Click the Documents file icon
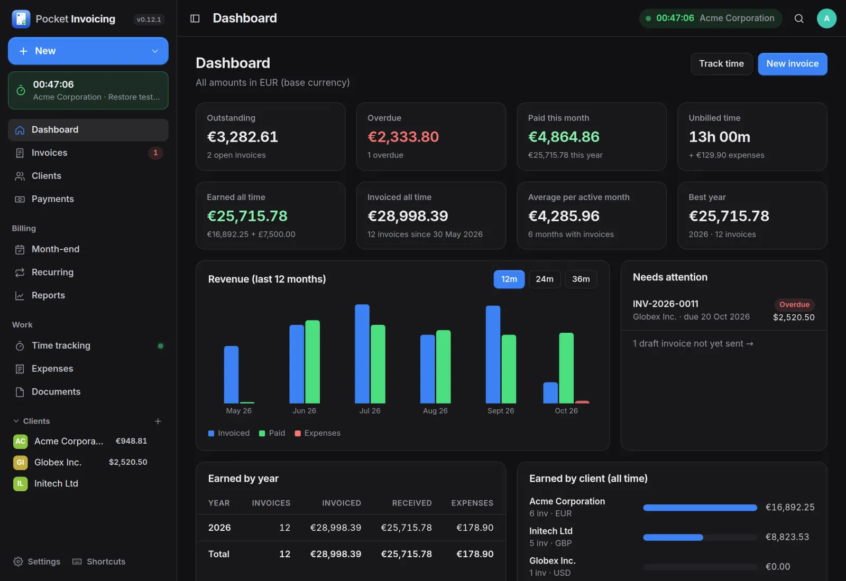Image resolution: width=846 pixels, height=581 pixels. click(20, 392)
